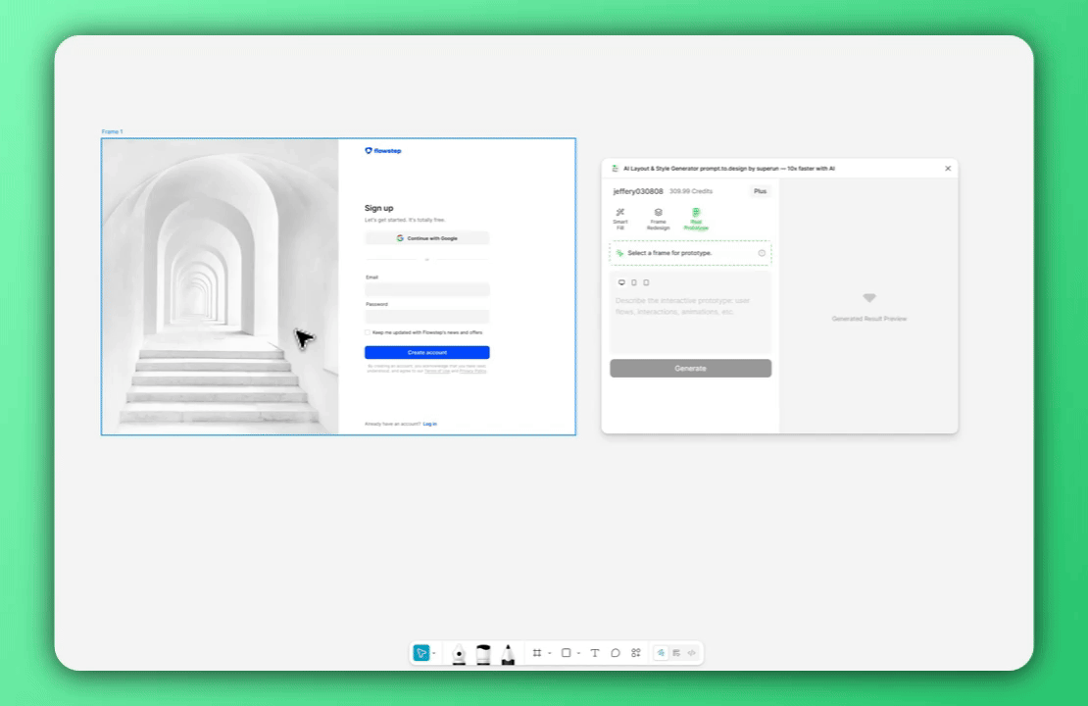The width and height of the screenshot is (1088, 706).
Task: Open the Smart Fill tab
Action: click(620, 219)
